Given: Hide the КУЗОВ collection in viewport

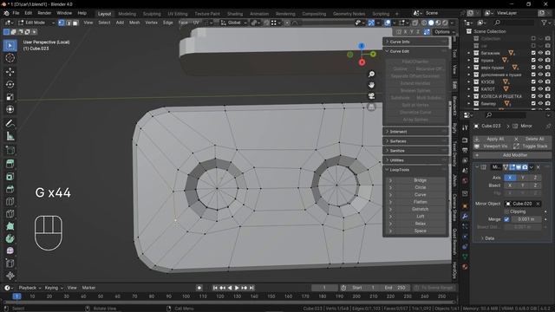Looking at the screenshot, I should click(540, 81).
